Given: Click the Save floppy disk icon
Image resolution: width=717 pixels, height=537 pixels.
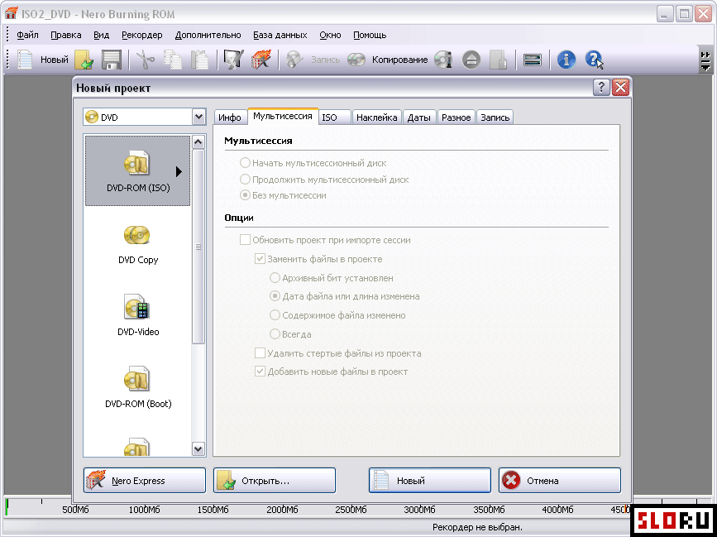Looking at the screenshot, I should click(111, 60).
